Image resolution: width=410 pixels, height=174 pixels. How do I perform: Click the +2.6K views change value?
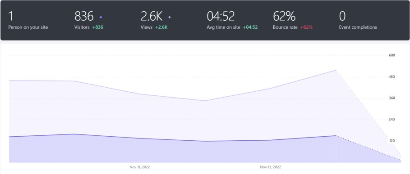click(x=161, y=27)
